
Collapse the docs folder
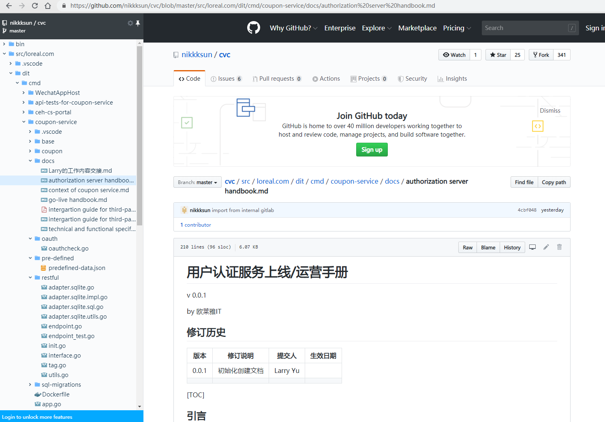pos(30,161)
